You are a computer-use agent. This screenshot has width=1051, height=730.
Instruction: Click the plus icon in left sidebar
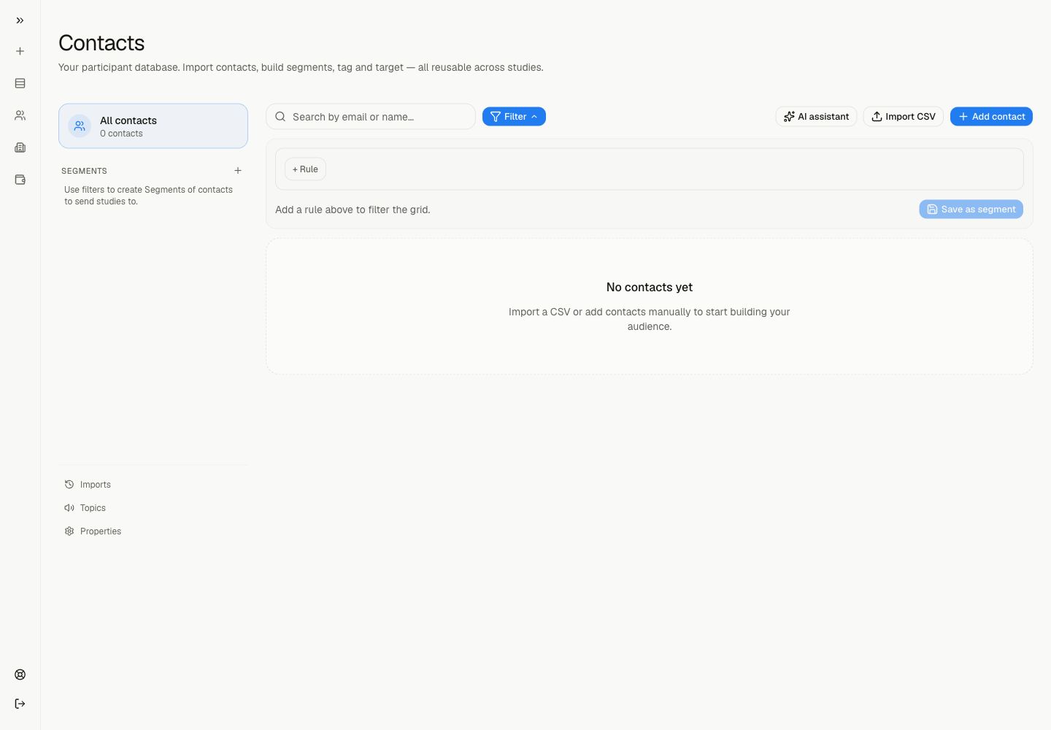20,51
